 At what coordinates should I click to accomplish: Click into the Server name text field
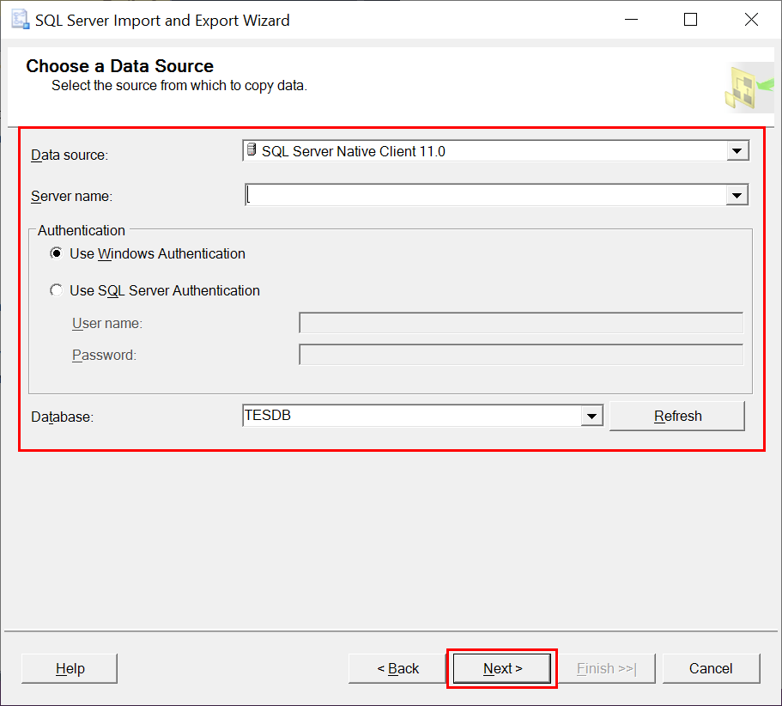[x=486, y=195]
